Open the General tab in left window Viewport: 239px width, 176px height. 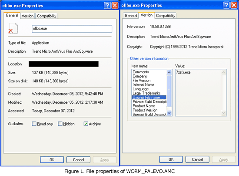(x=12, y=15)
